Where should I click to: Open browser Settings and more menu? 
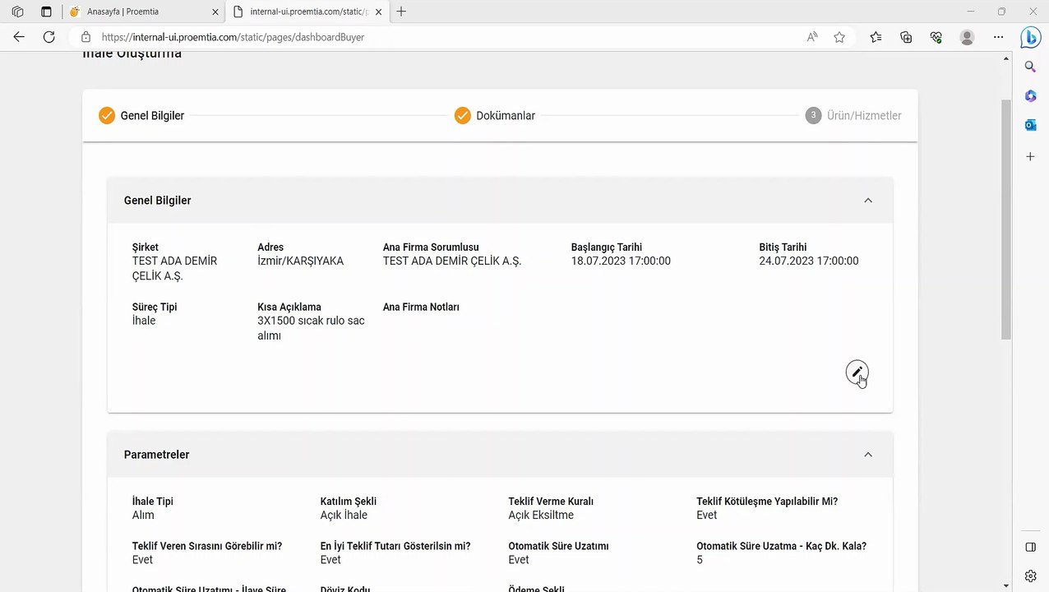998,37
